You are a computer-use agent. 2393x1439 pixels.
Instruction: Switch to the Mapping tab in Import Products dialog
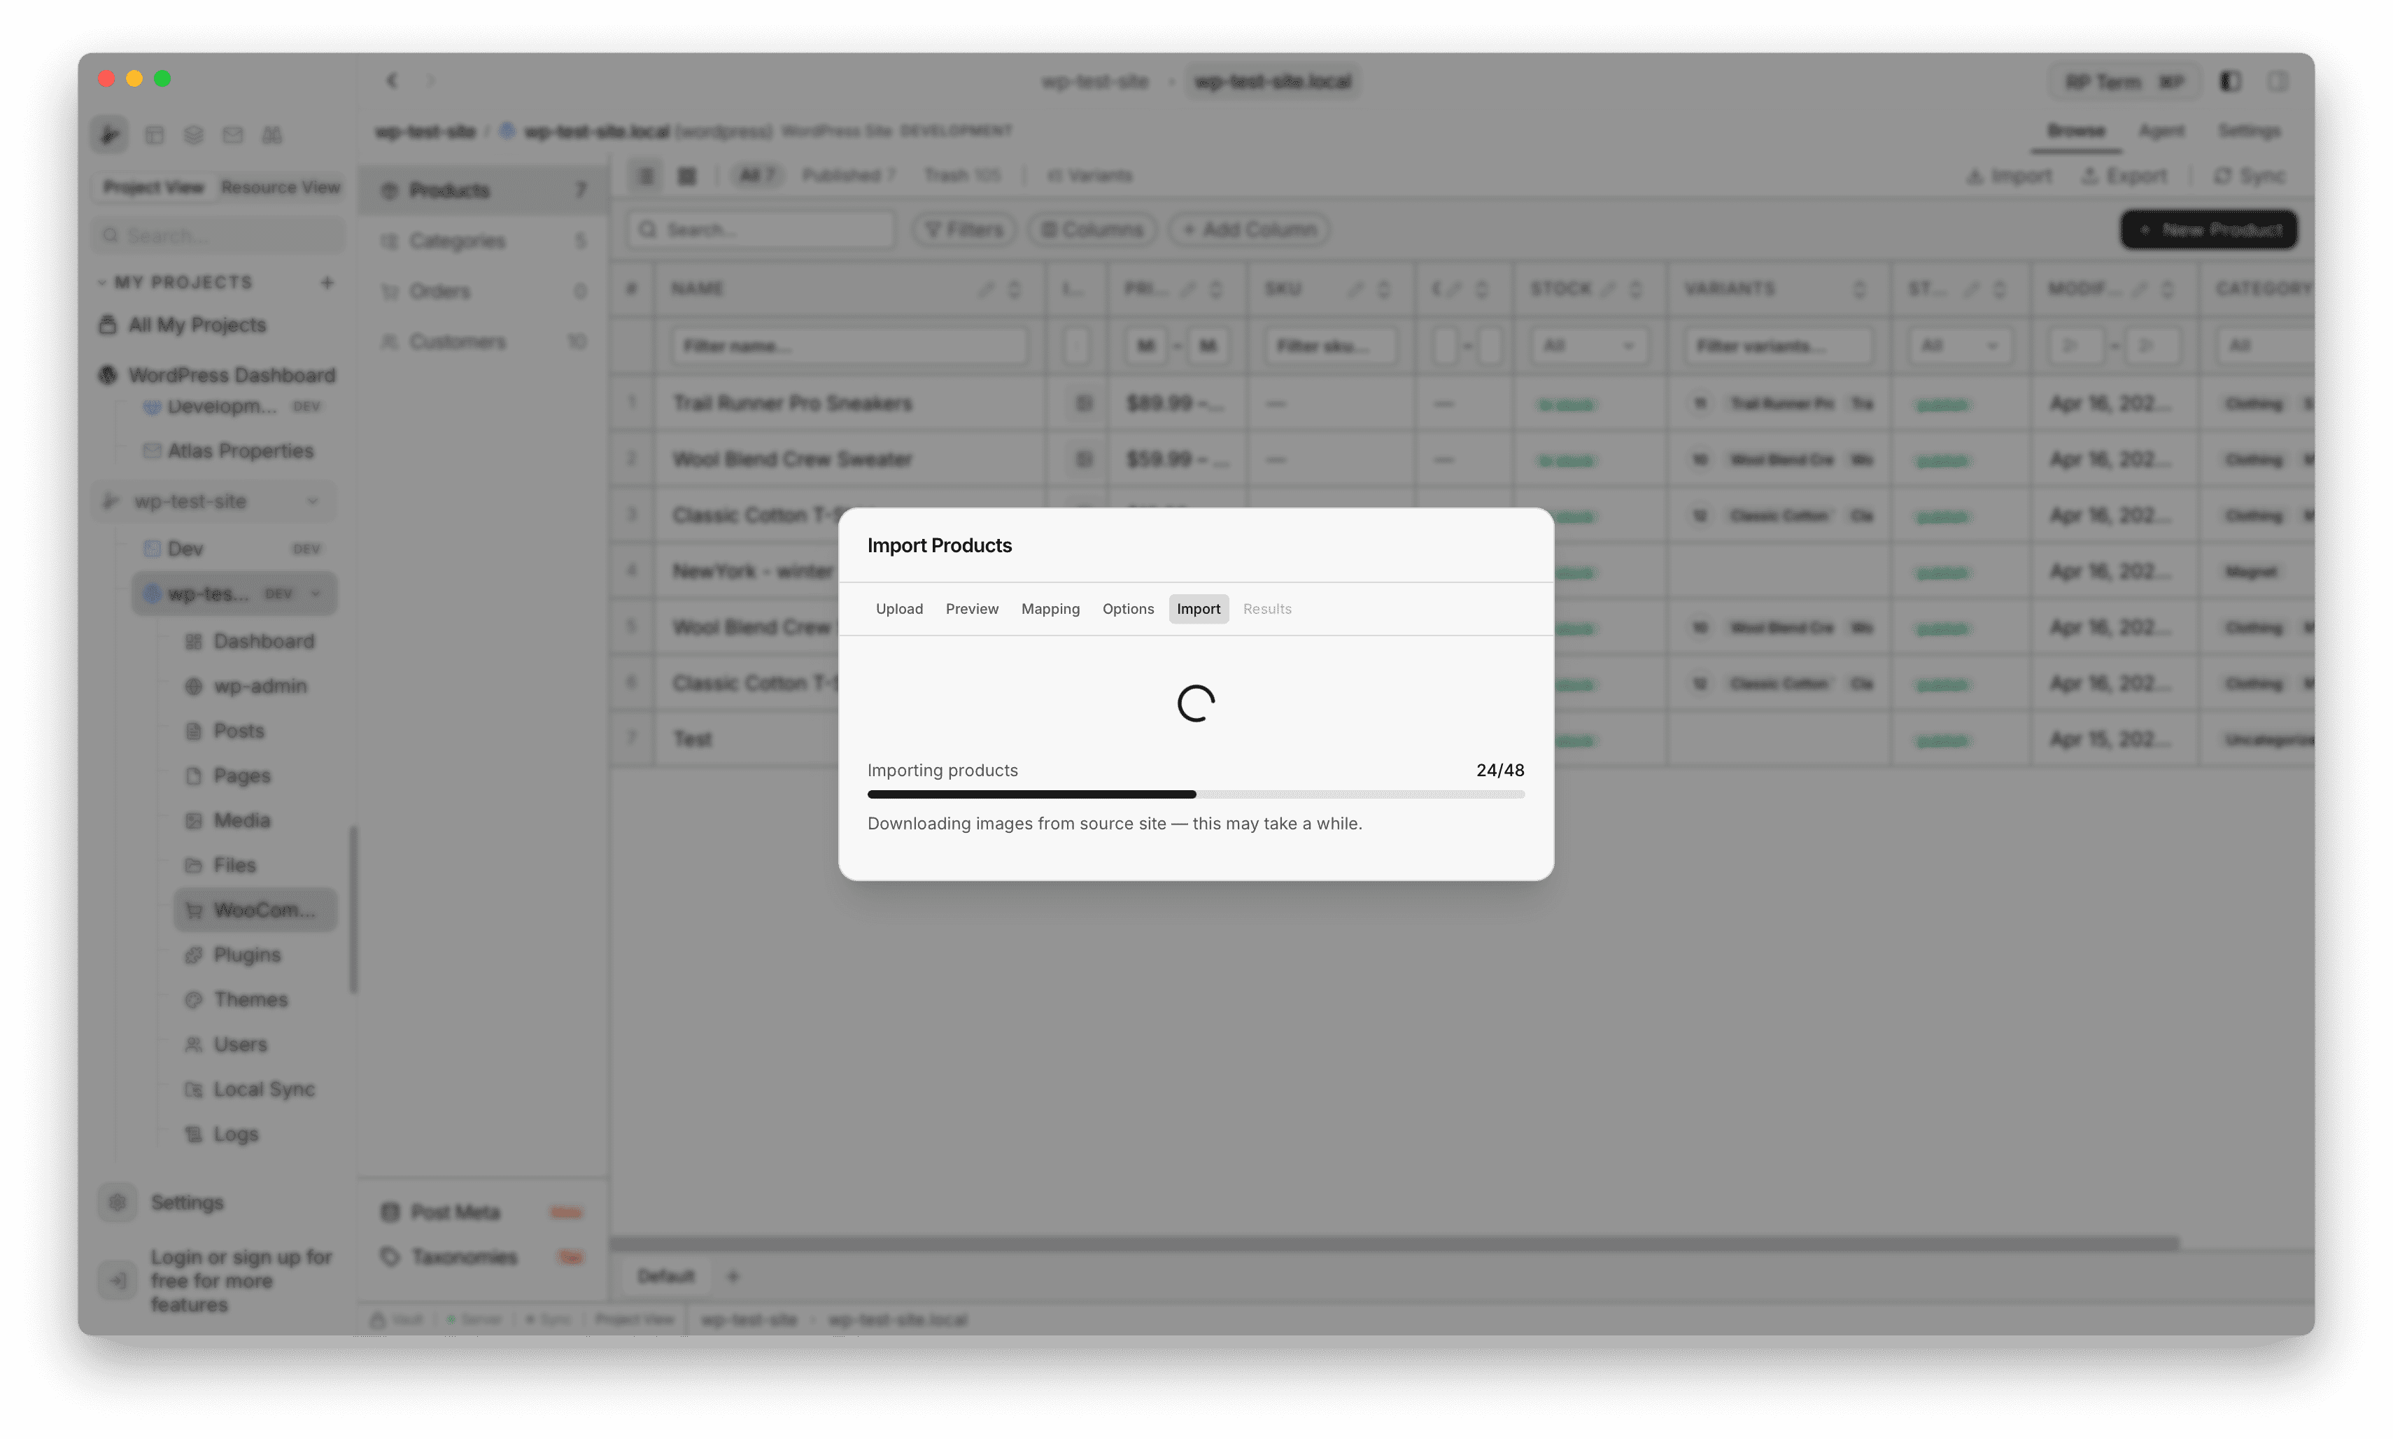(1050, 608)
